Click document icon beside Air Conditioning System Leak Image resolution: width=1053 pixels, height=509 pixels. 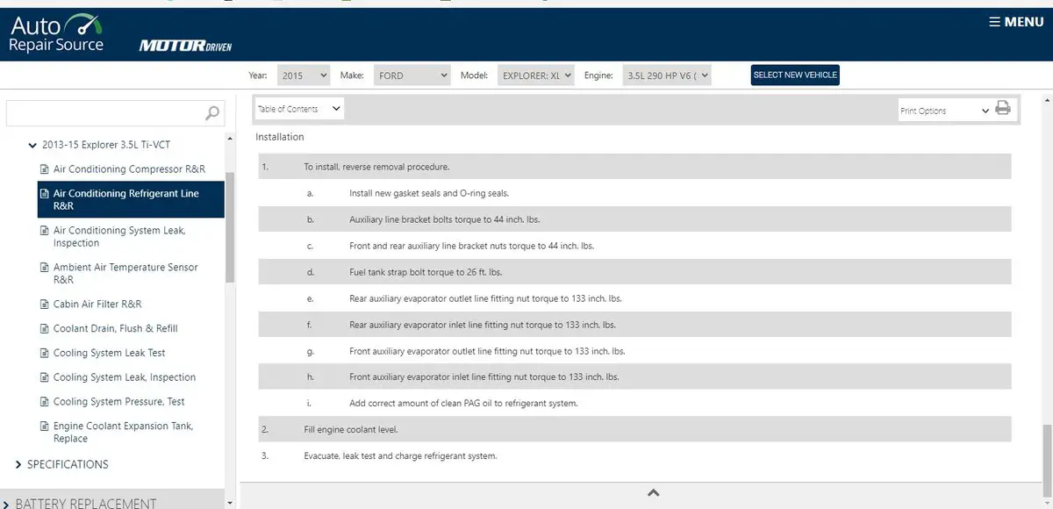point(45,231)
